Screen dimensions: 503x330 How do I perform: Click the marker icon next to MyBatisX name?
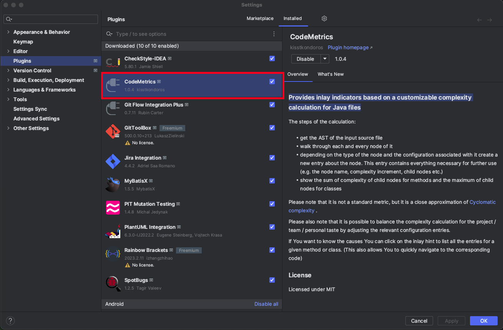pos(151,181)
